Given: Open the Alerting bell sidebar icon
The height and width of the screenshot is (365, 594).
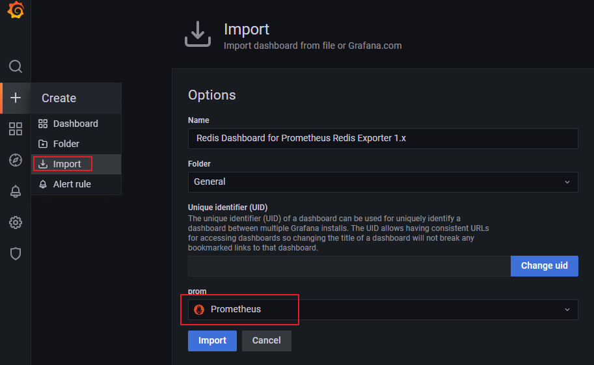Looking at the screenshot, I should tap(16, 191).
